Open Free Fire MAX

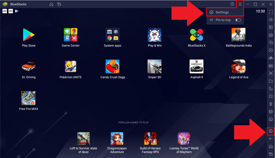[28, 98]
